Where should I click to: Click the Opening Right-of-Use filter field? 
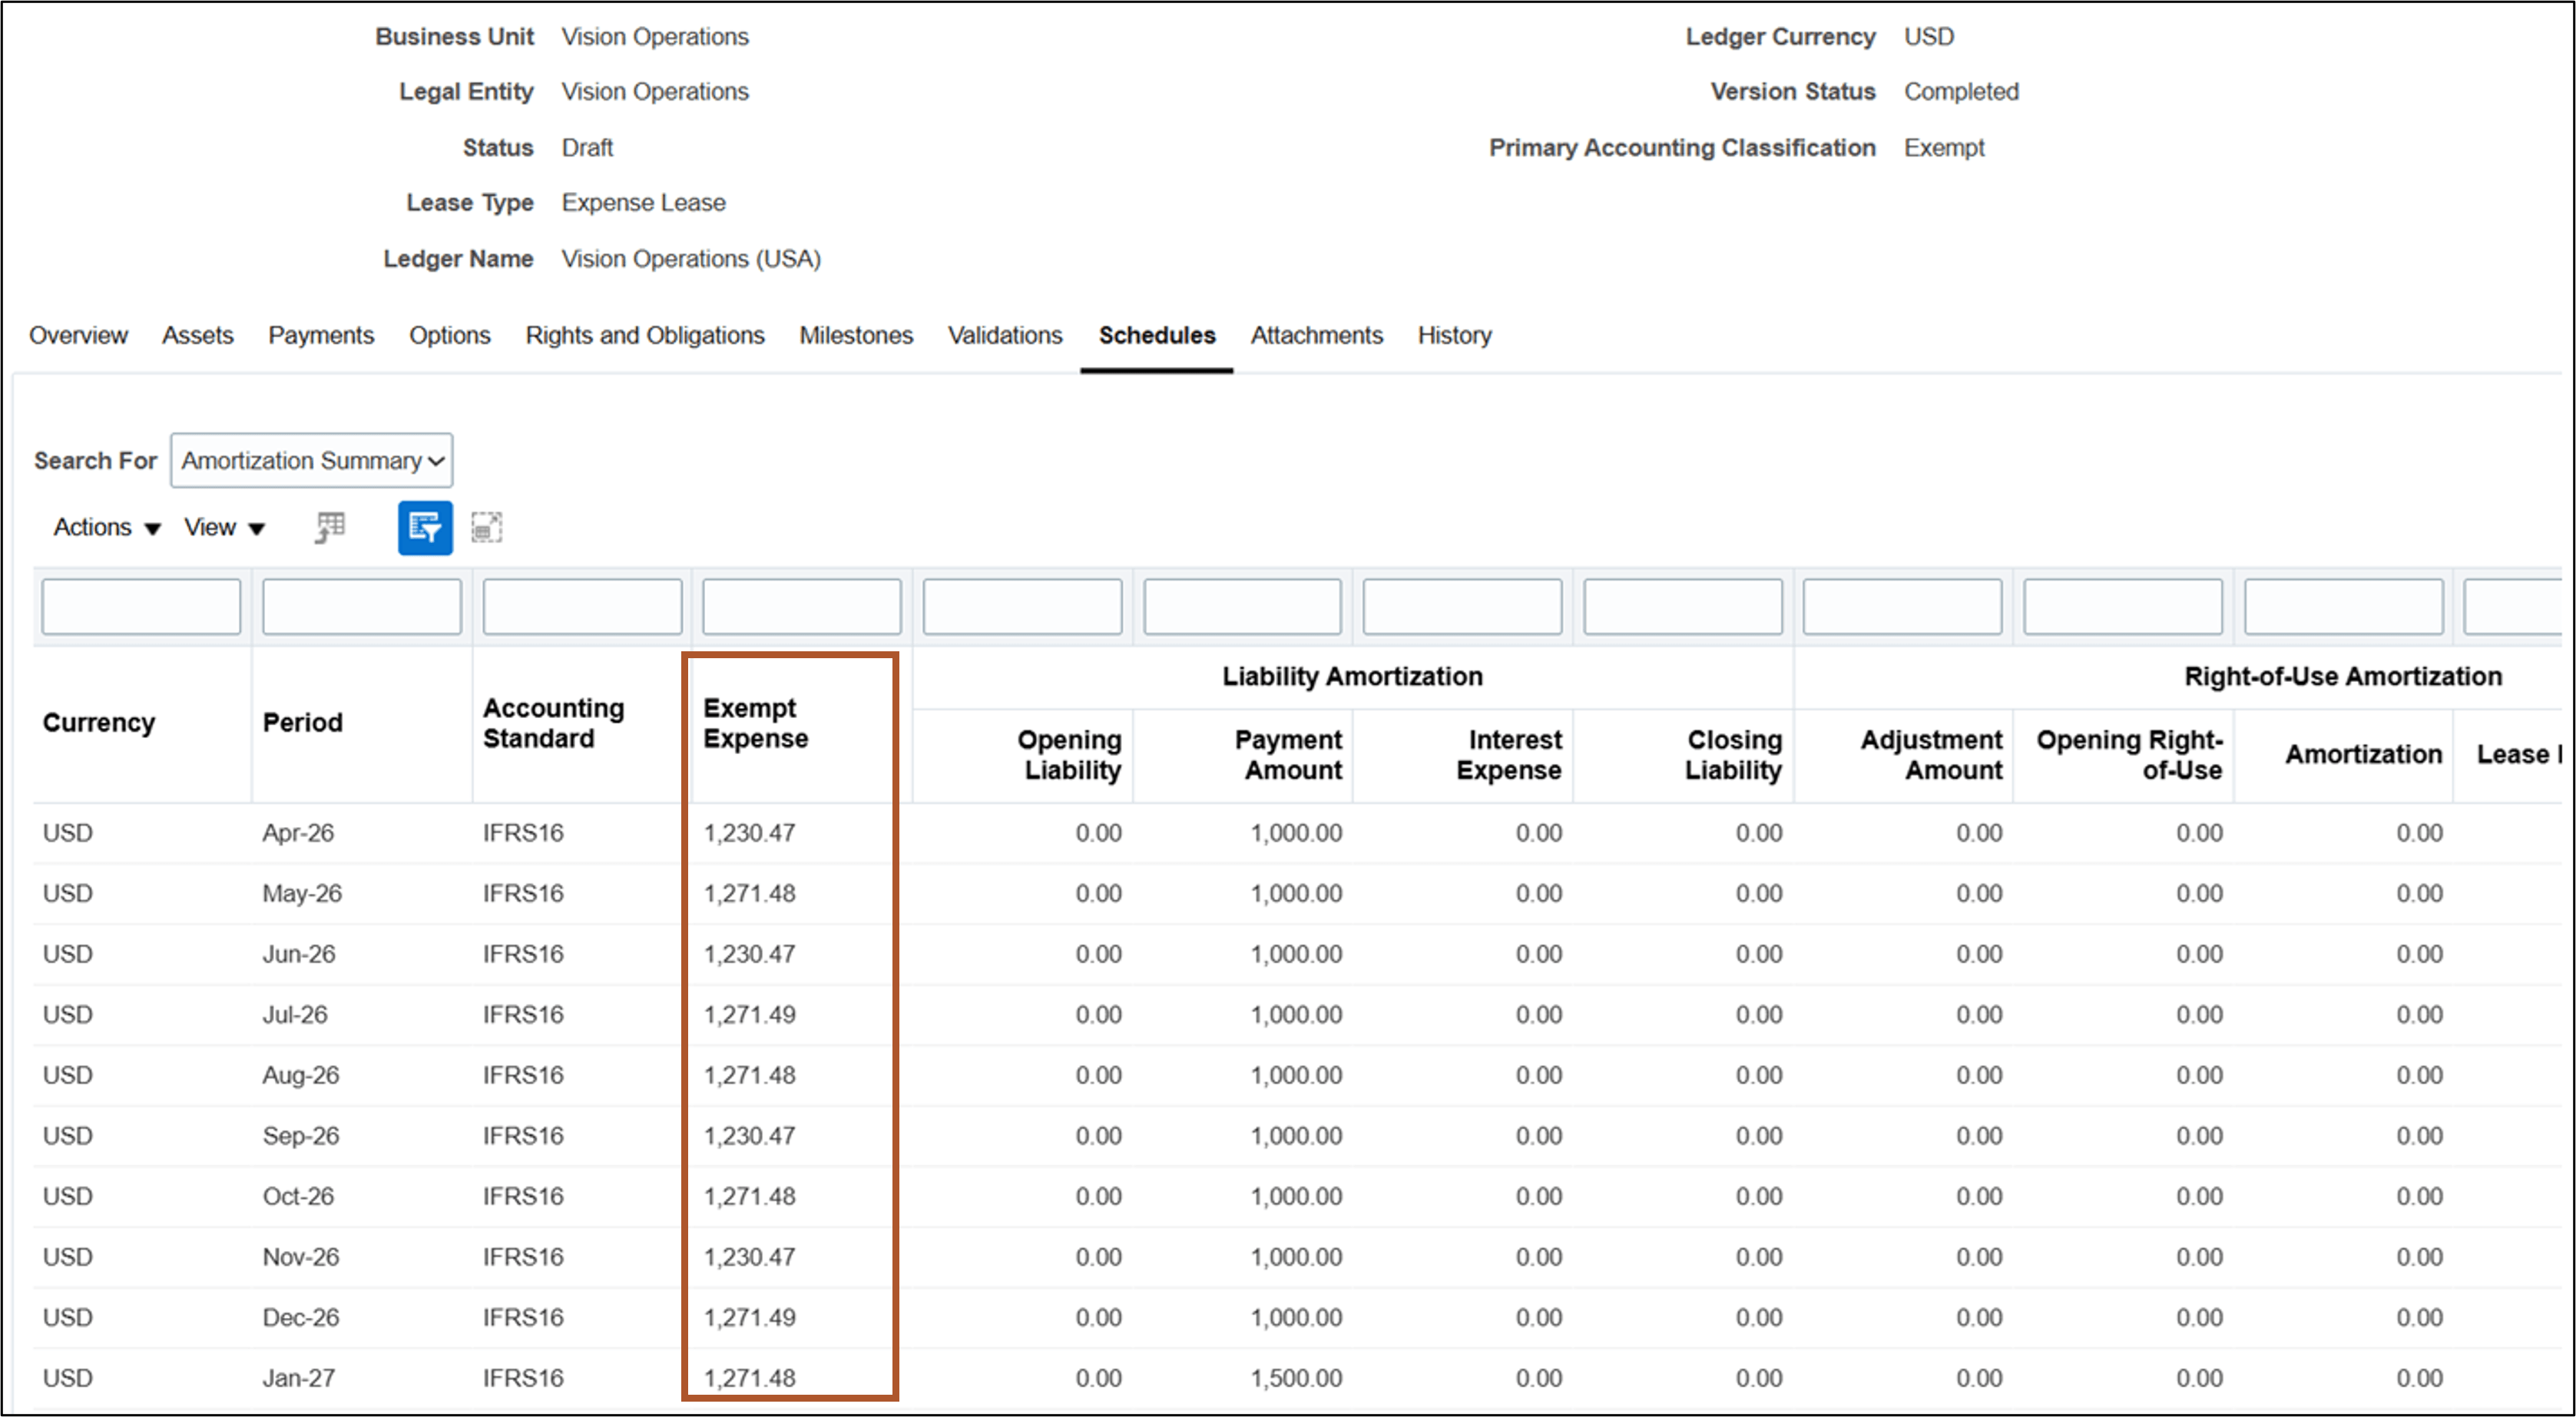(x=2123, y=606)
